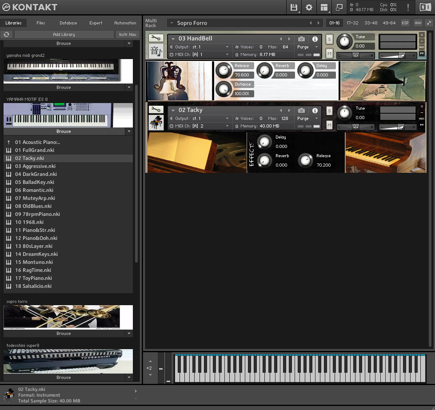Image resolution: width=435 pixels, height=410 pixels.
Task: Open Purge menu for 03 HandBell
Action: (x=307, y=47)
